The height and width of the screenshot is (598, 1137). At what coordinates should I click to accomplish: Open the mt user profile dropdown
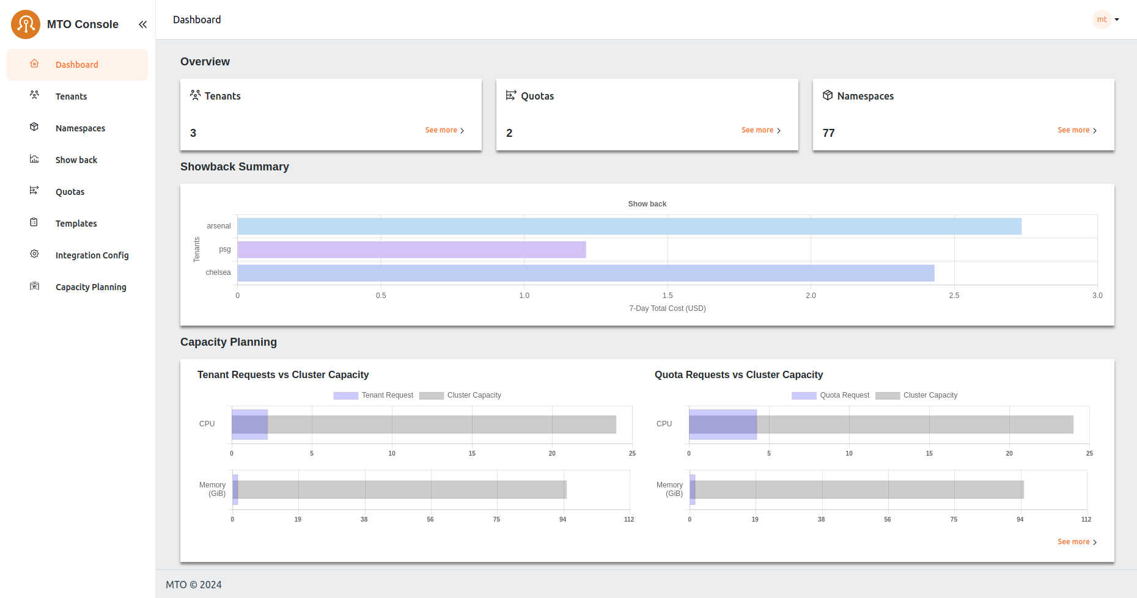(1106, 20)
